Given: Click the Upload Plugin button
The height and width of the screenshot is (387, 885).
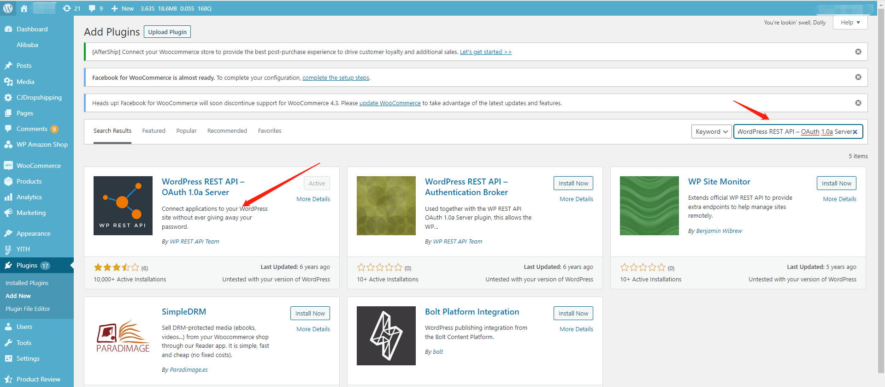Looking at the screenshot, I should click(167, 32).
